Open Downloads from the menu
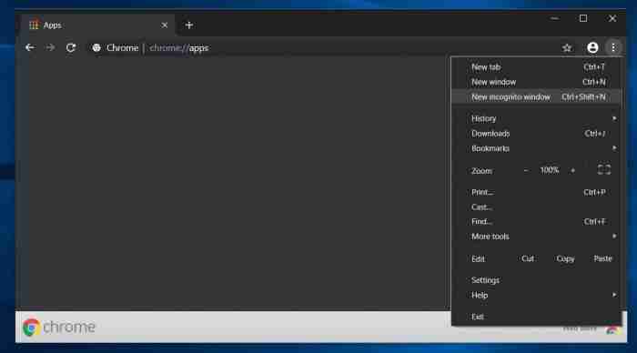Image resolution: width=637 pixels, height=353 pixels. pos(536,134)
